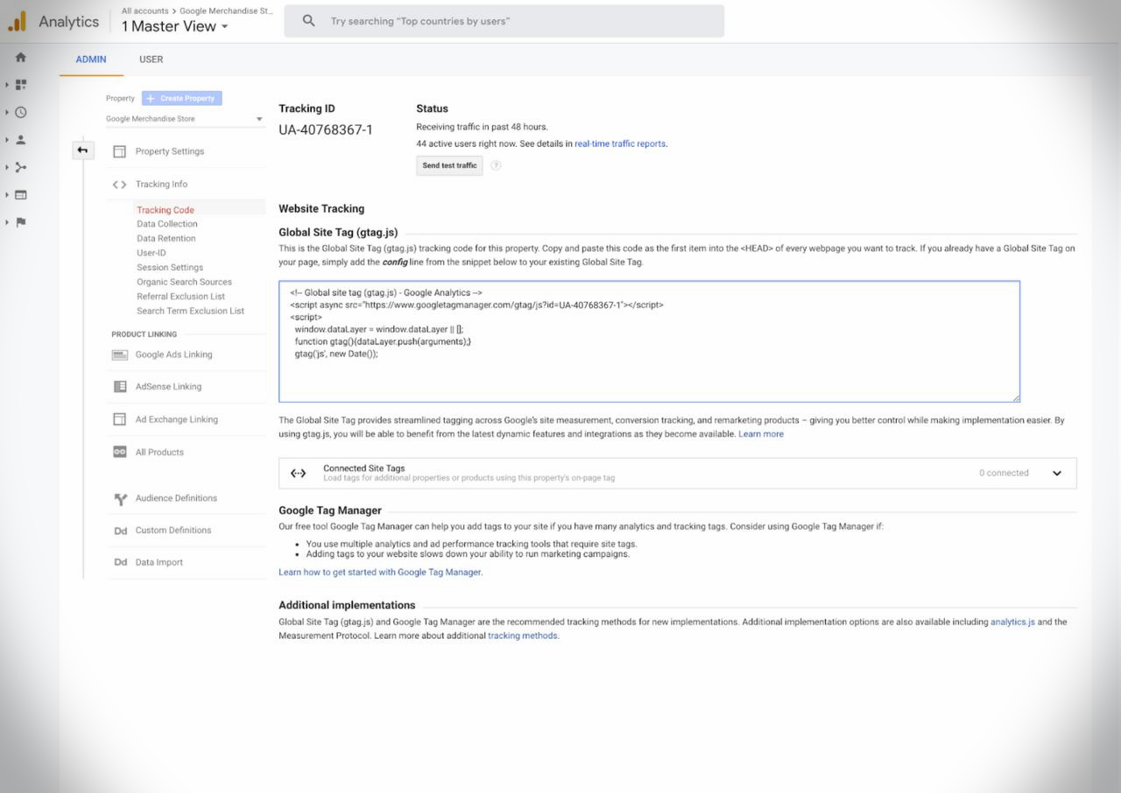Click in the search field at top
Image resolution: width=1121 pixels, height=793 pixels.
504,21
